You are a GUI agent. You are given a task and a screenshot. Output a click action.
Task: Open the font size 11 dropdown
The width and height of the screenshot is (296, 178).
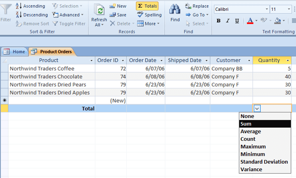289,9
